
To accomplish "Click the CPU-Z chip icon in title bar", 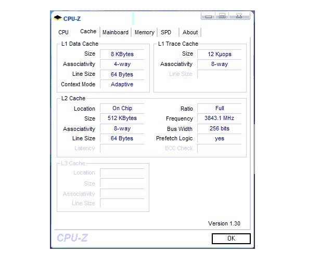I will (57, 18).
